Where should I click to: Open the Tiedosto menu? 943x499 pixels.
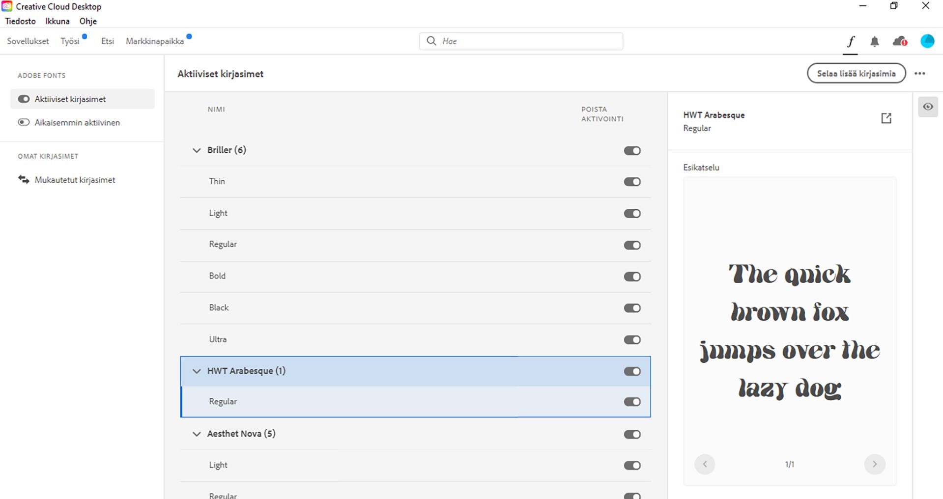[20, 21]
